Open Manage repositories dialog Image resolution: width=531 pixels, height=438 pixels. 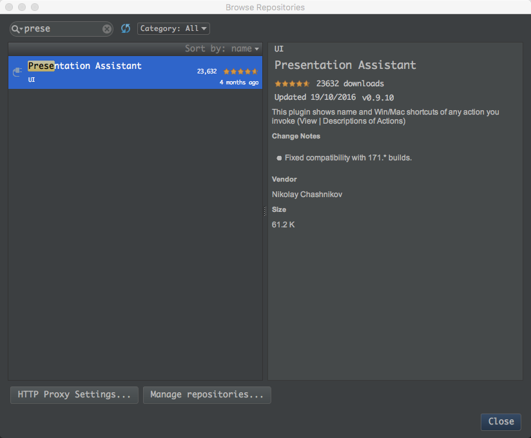[207, 395]
